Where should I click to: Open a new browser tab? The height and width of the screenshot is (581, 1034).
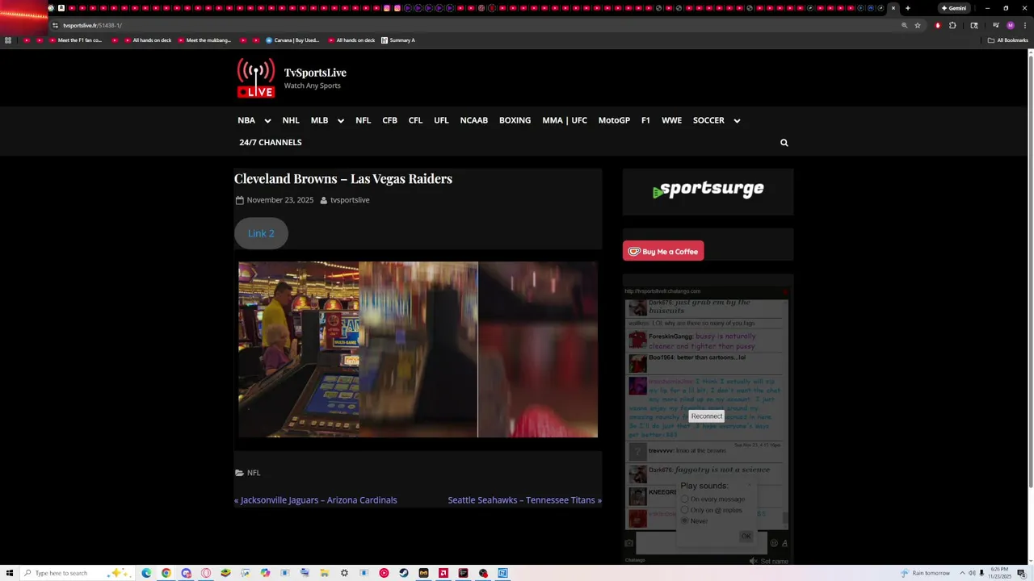click(x=907, y=8)
